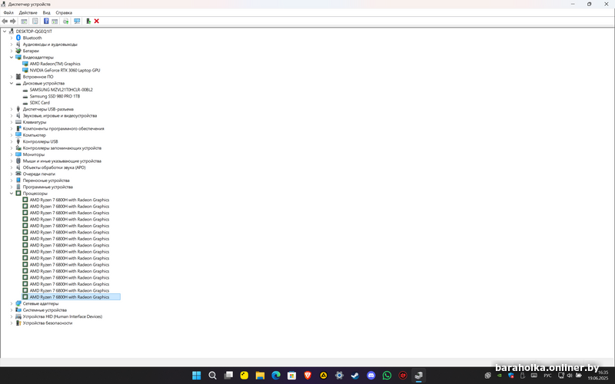Screen dimensions: 615x384
Task: Uninstall device with the red X icon
Action: tap(97, 22)
